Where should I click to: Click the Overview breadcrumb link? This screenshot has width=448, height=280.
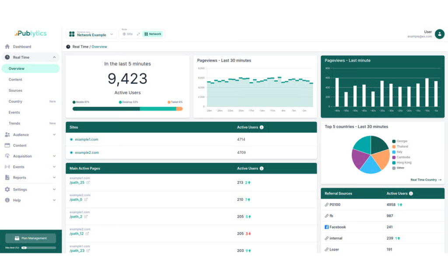click(x=99, y=47)
